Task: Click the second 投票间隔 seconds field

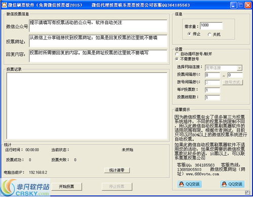Action: tap(235, 75)
